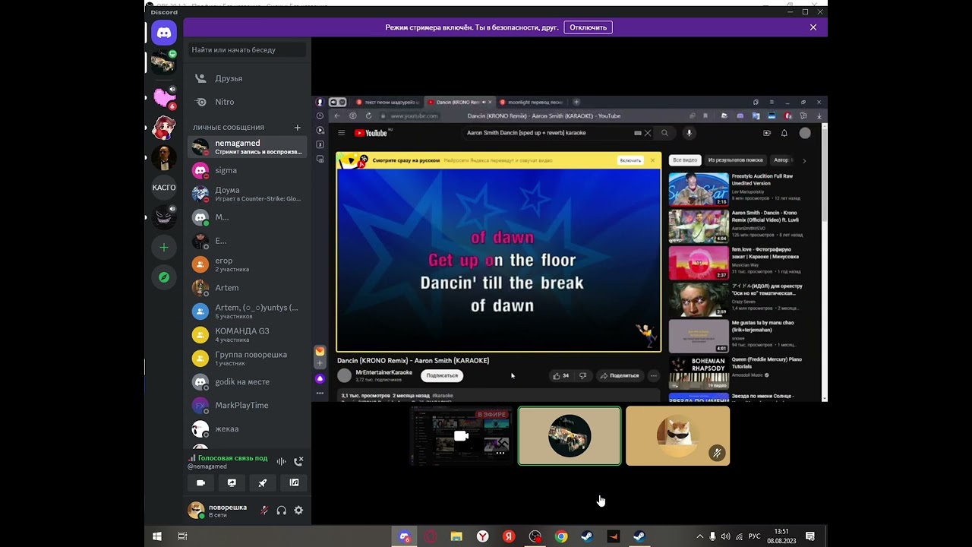Open YouTube notifications bell

pos(784,133)
